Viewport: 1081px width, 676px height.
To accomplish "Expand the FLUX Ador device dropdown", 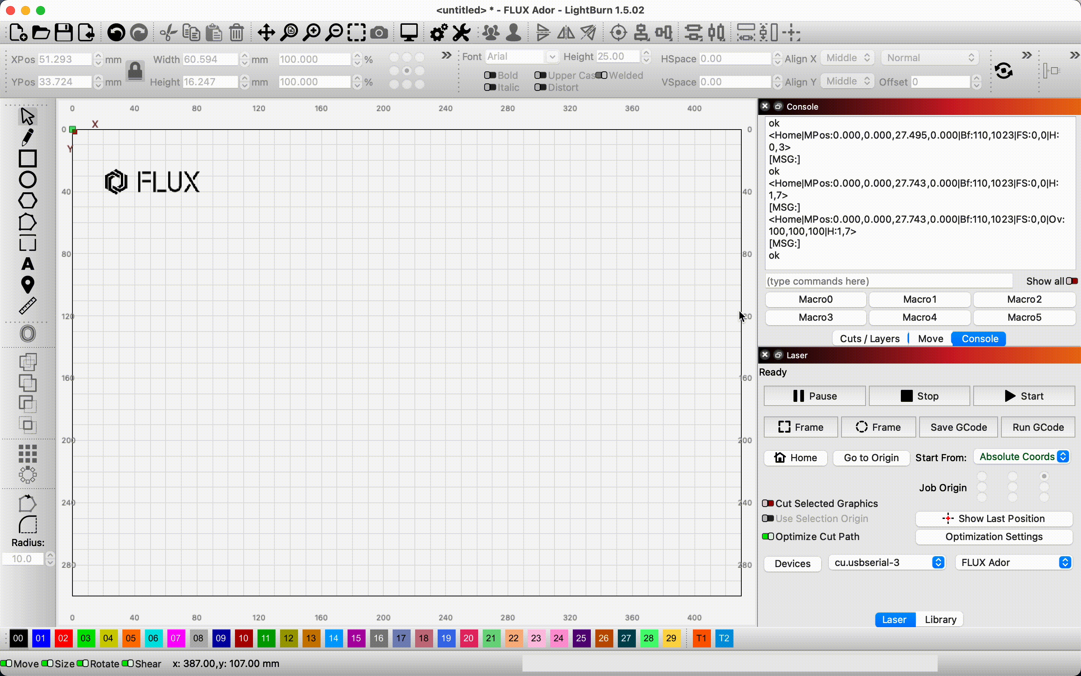I will [x=1013, y=563].
